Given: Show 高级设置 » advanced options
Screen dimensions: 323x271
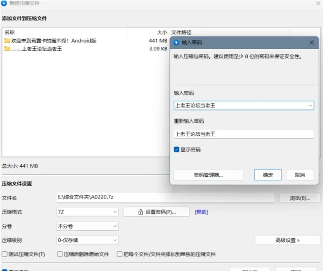Looking at the screenshot, I should pos(288,240).
